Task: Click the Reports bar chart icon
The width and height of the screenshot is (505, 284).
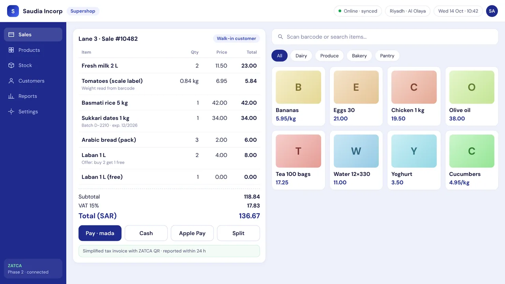Action: click(11, 96)
